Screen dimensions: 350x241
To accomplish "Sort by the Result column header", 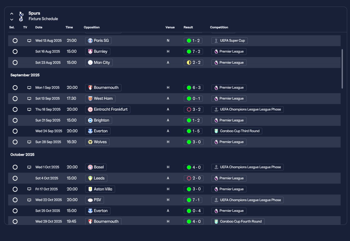I will click(188, 27).
